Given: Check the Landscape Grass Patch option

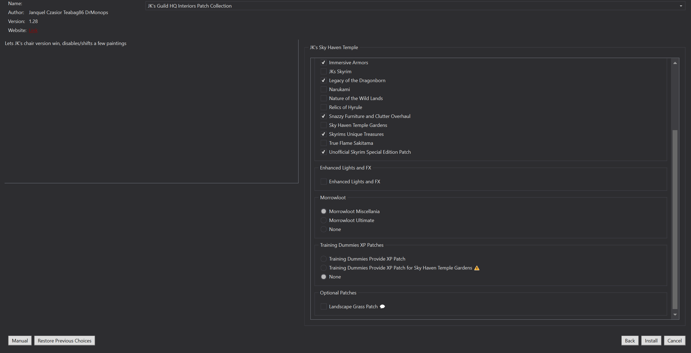Looking at the screenshot, I should (323, 307).
